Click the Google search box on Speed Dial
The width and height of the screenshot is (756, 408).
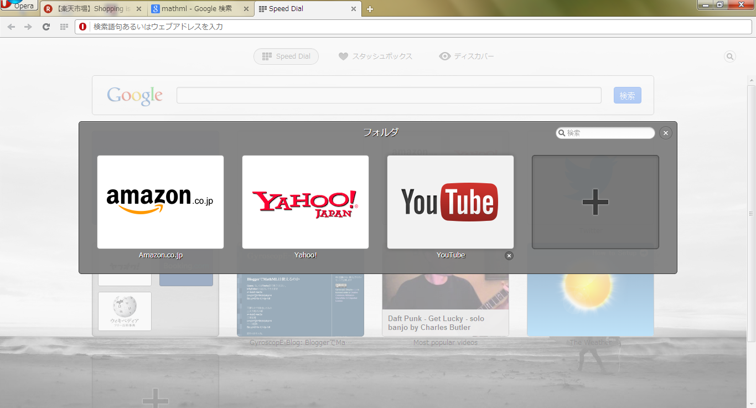click(x=389, y=95)
